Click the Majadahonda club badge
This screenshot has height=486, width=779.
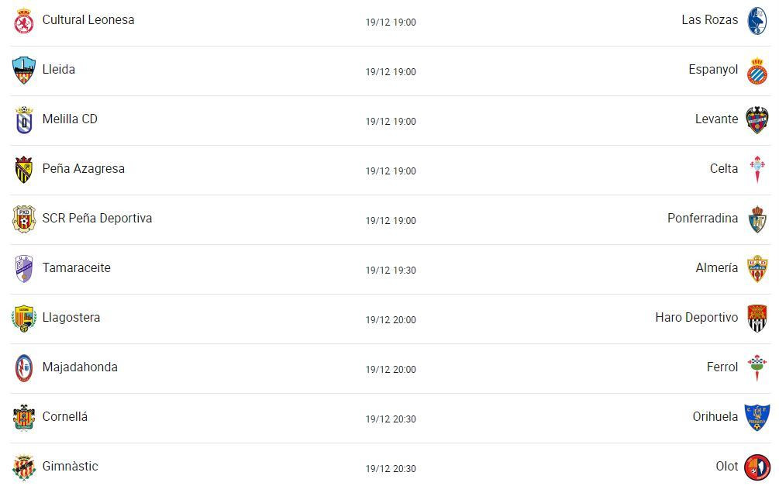point(23,368)
